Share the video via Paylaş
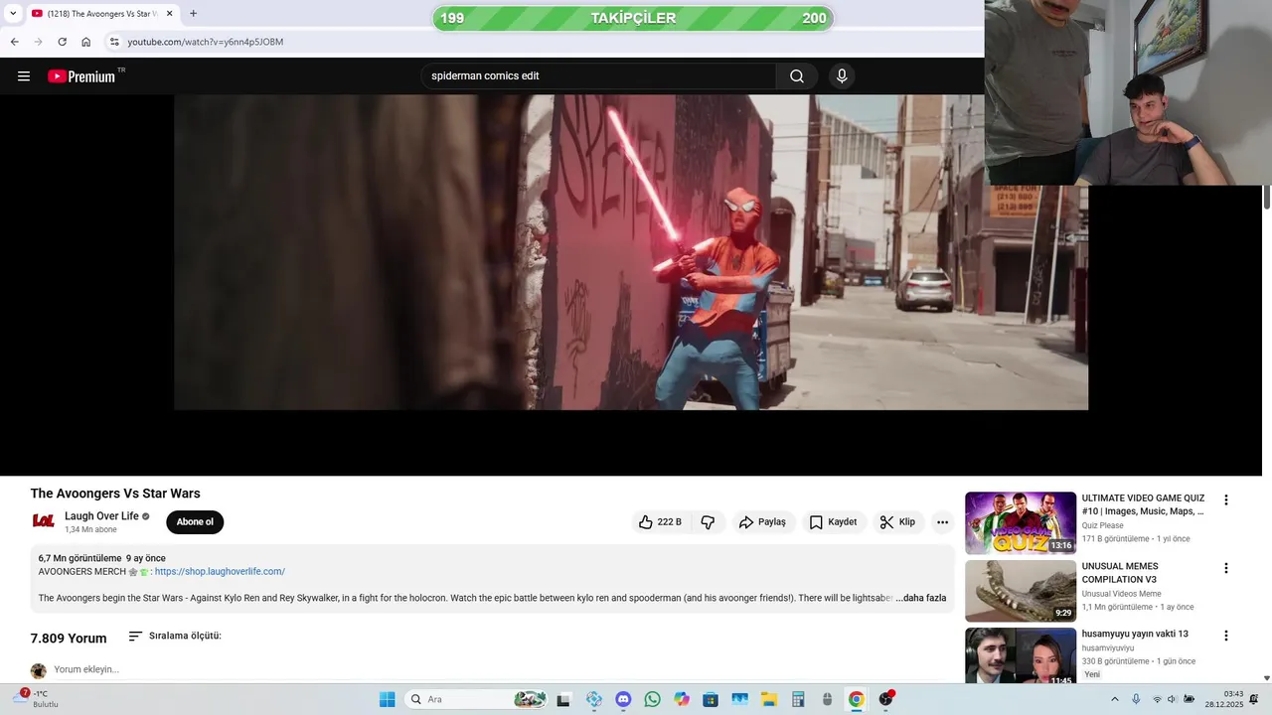 pyautogui.click(x=762, y=522)
